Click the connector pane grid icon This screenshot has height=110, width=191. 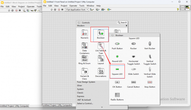click(x=183, y=8)
